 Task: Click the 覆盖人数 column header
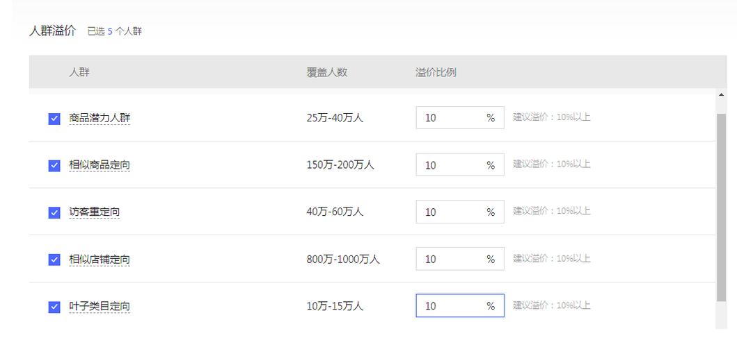click(326, 72)
